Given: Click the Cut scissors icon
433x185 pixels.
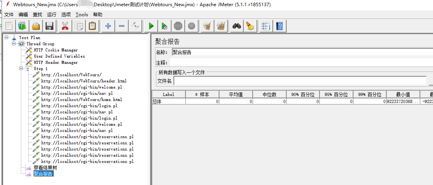Looking at the screenshot, I should 65,26.
